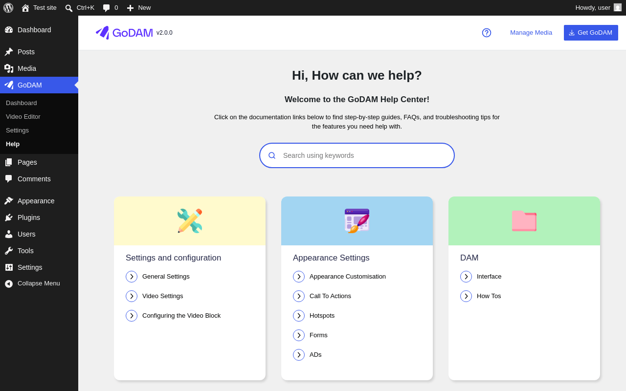The width and height of the screenshot is (626, 391).
Task: Click the Appearance paintbrush icon
Action: [x=9, y=201]
